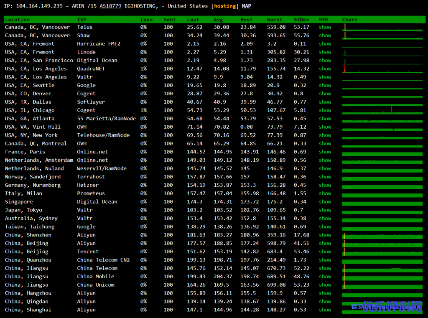The width and height of the screenshot is (428, 318).
Task: Click the StDev column header
Action: coord(301,20)
